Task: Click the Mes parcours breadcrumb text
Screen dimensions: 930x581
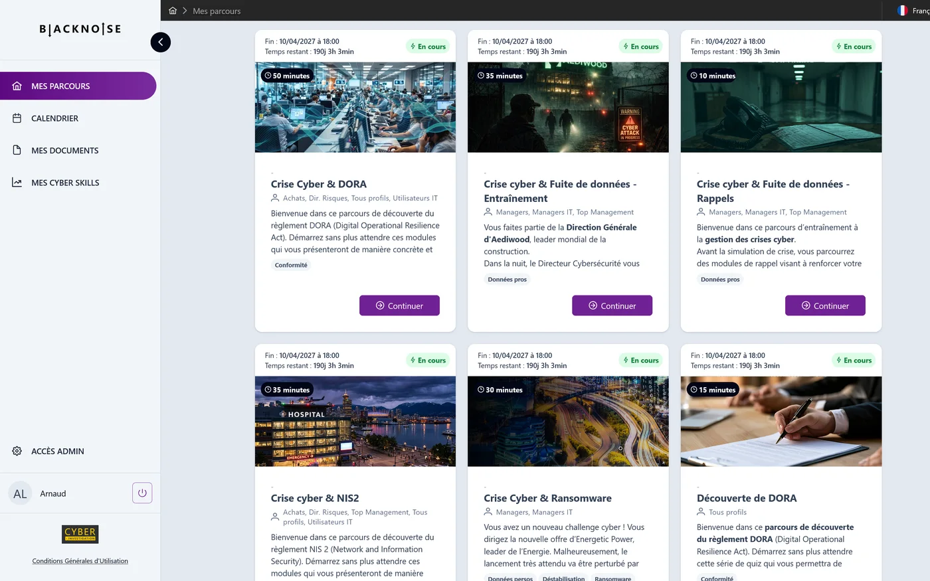Action: [217, 11]
